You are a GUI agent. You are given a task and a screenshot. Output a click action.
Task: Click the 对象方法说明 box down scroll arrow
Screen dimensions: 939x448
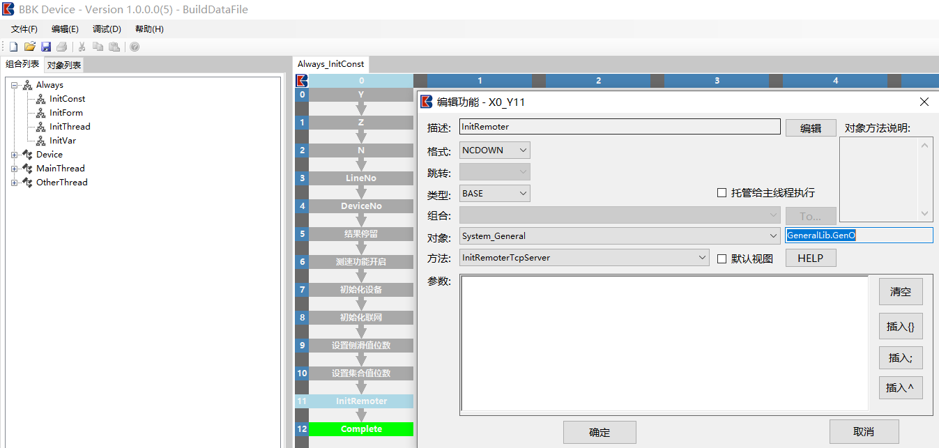click(x=925, y=214)
